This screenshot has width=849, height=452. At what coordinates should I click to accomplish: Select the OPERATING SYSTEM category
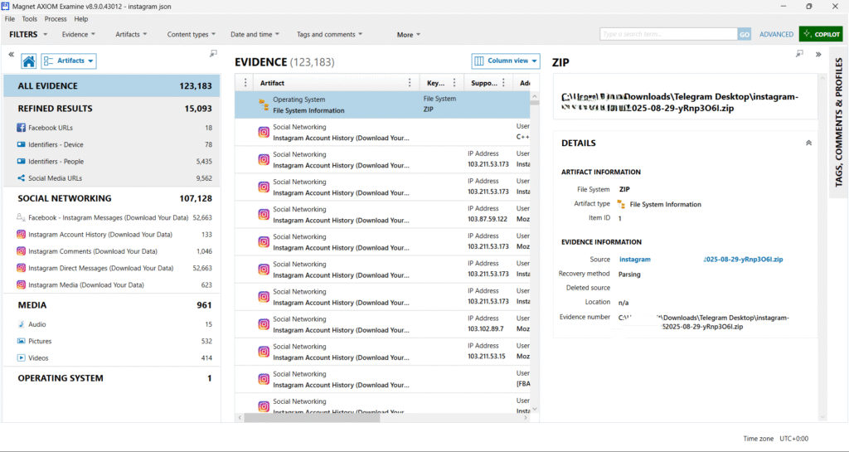[112, 378]
